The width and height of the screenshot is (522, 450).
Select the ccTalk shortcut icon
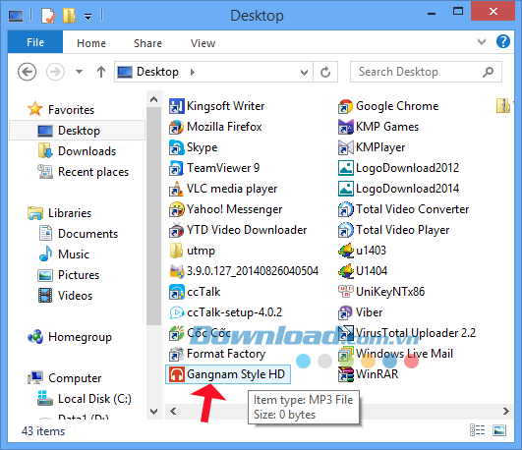tap(176, 292)
